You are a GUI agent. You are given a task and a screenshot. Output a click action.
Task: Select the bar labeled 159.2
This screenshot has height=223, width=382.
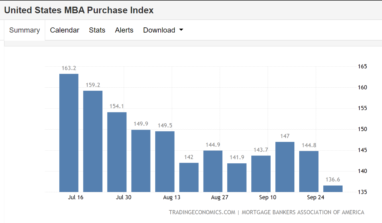(93, 141)
